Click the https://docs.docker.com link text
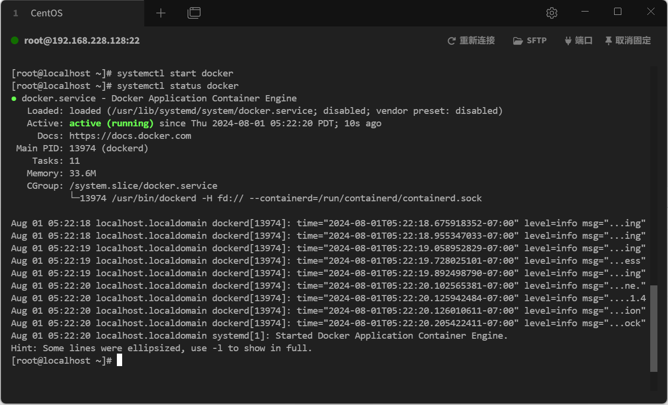This screenshot has width=668, height=405. coord(130,136)
